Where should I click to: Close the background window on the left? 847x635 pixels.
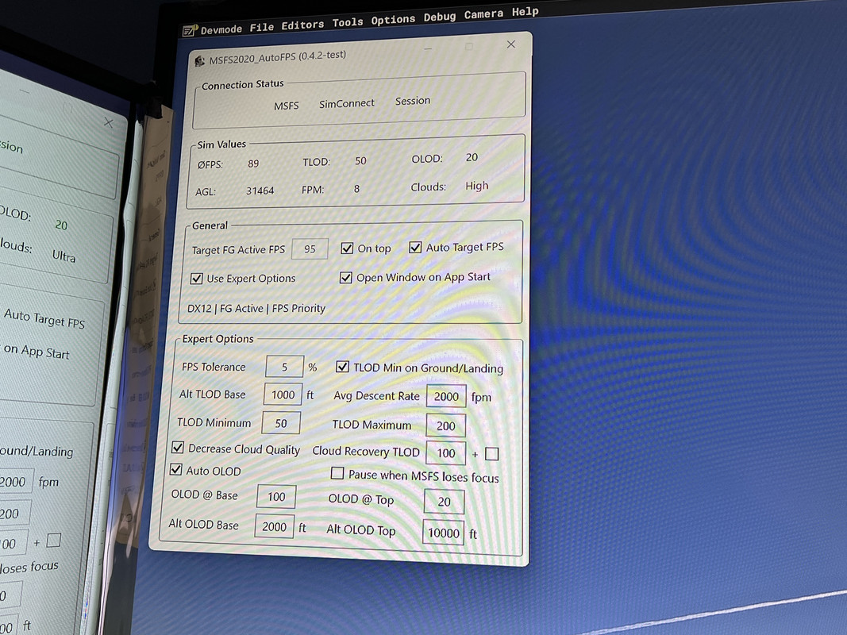(108, 123)
